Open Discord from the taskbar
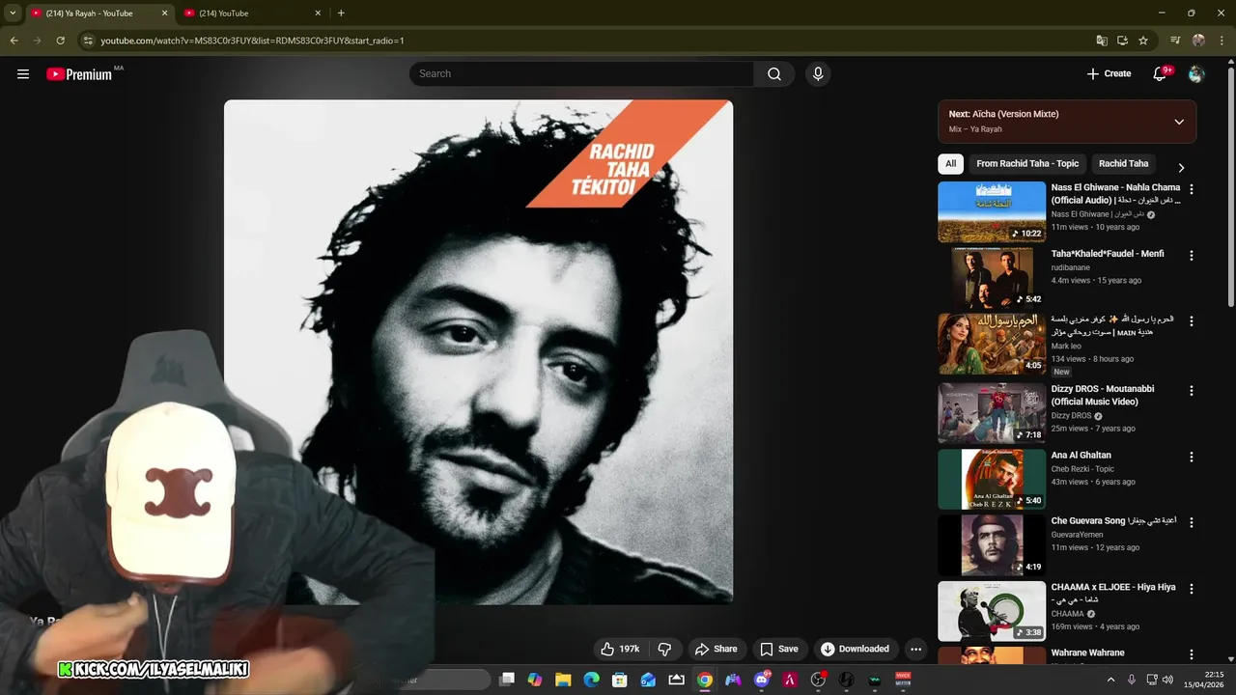The image size is (1236, 695). [x=762, y=680]
